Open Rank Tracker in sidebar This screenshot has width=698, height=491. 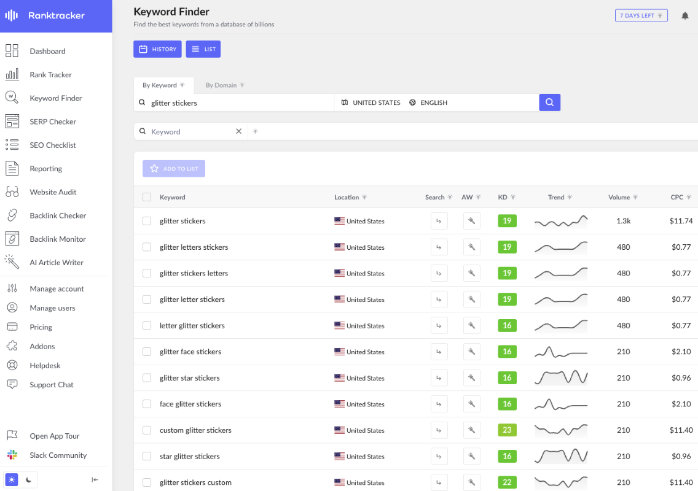50,75
